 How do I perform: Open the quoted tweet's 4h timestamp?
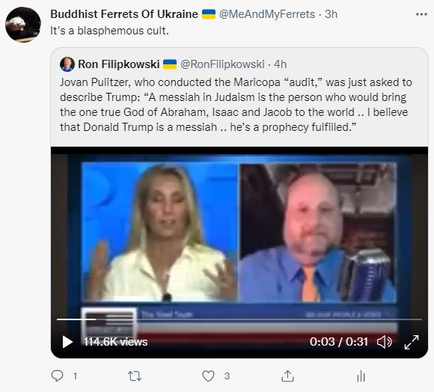[281, 64]
